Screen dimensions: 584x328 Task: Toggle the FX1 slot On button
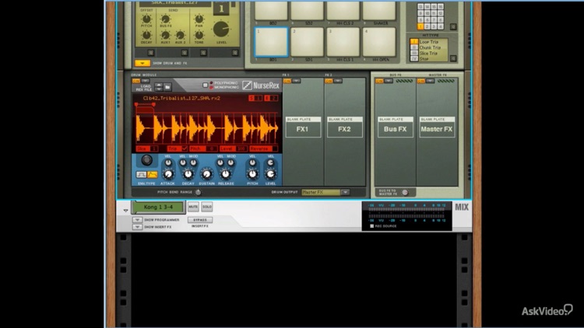[287, 81]
